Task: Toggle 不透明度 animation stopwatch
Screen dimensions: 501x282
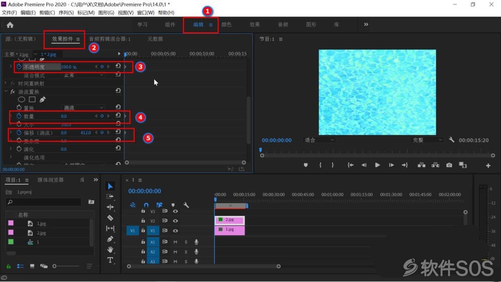Action: pos(19,67)
